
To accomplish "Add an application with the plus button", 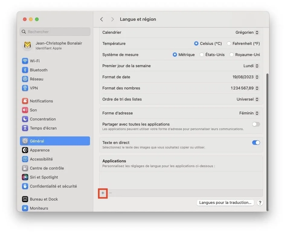I will click(103, 193).
